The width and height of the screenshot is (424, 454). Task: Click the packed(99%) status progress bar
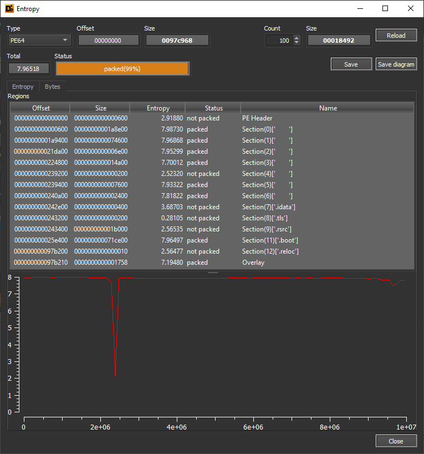pyautogui.click(x=122, y=69)
